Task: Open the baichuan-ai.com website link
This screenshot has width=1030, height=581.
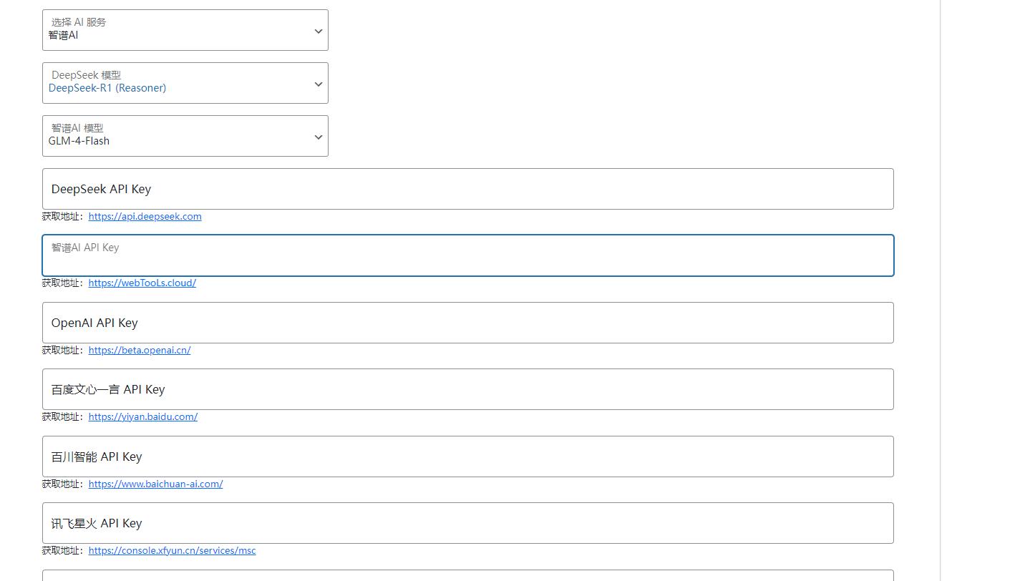Action: (x=155, y=484)
